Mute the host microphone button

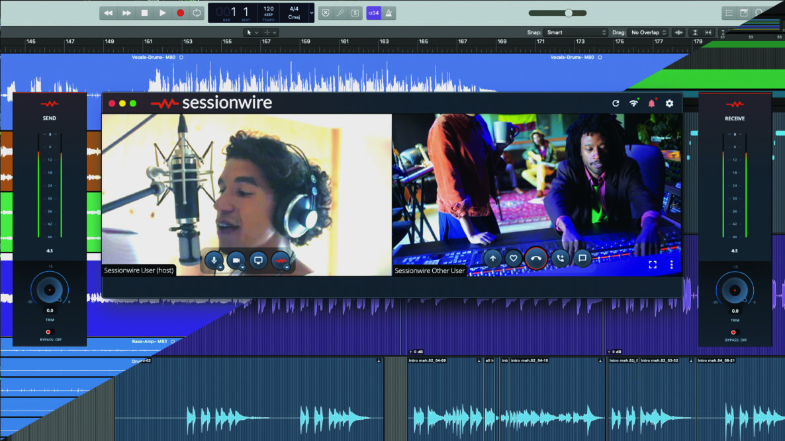pos(214,260)
